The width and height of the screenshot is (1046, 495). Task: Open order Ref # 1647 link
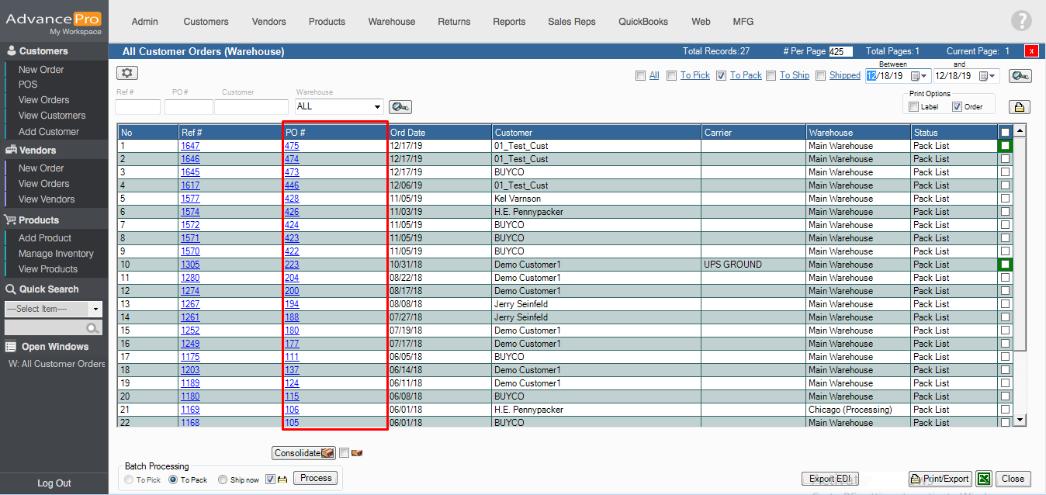pyautogui.click(x=190, y=146)
